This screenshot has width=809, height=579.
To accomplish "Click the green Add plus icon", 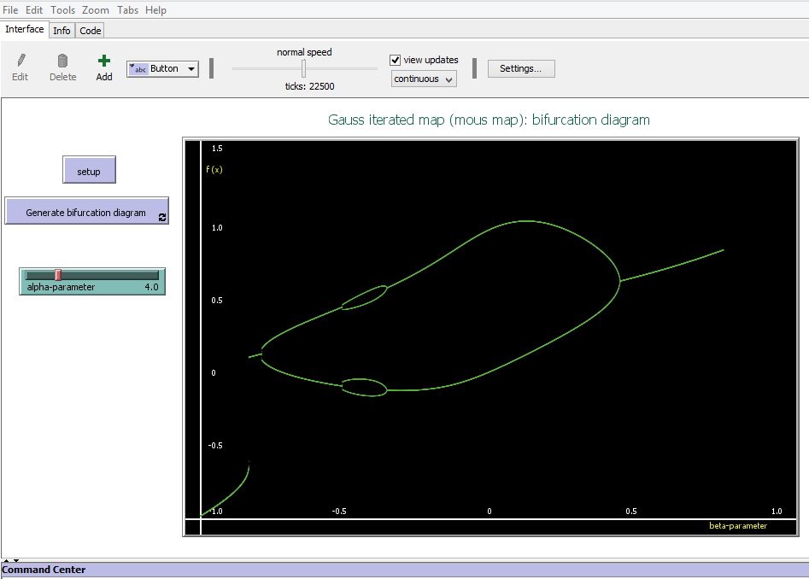I will point(104,61).
